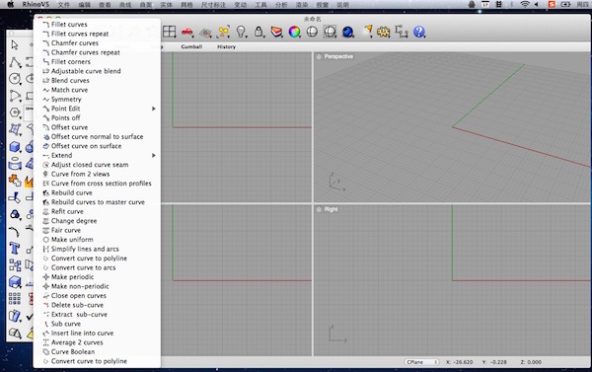Open the CPlane coordinate dropdown
The width and height of the screenshot is (592, 372).
pyautogui.click(x=421, y=362)
